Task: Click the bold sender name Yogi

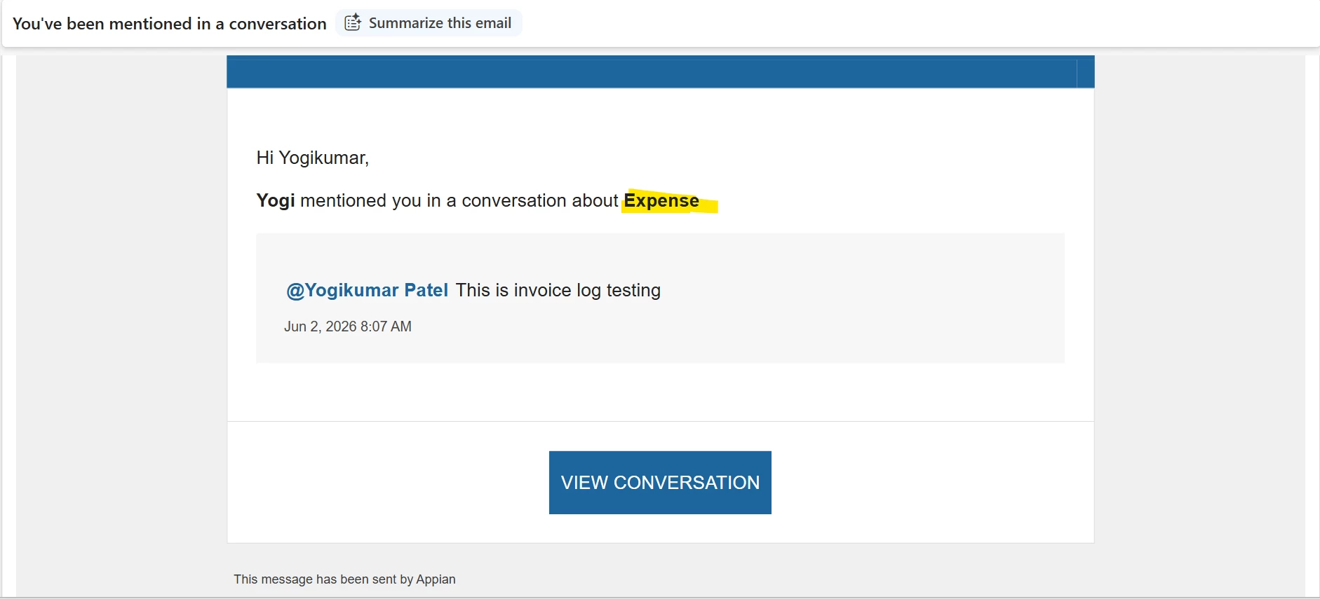Action: tap(276, 201)
